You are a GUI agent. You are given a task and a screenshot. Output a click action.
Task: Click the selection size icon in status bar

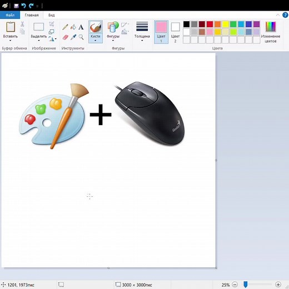pyautogui.click(x=61, y=285)
